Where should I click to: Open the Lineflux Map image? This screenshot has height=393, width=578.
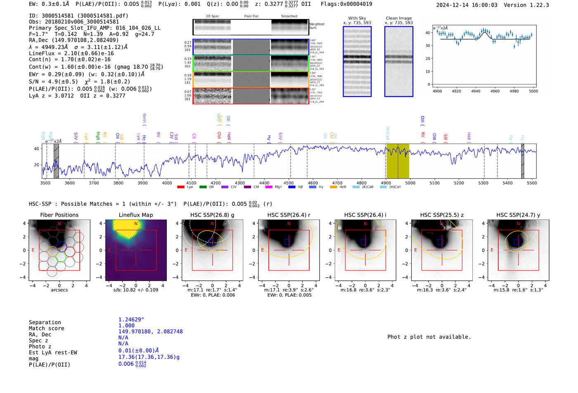136,250
